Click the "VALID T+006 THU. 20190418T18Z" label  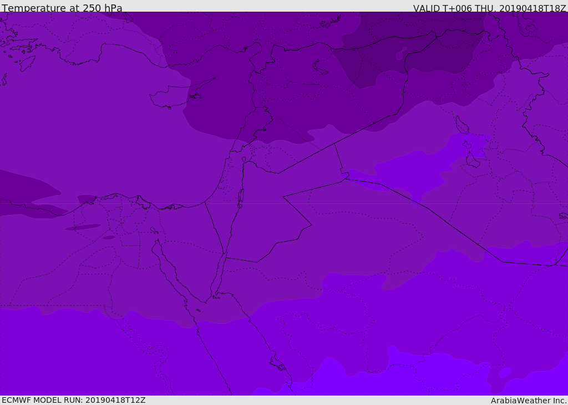coord(489,8)
